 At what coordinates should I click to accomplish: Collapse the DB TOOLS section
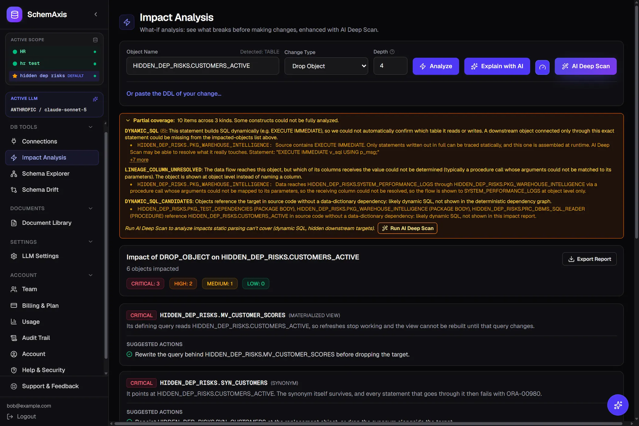click(x=90, y=127)
